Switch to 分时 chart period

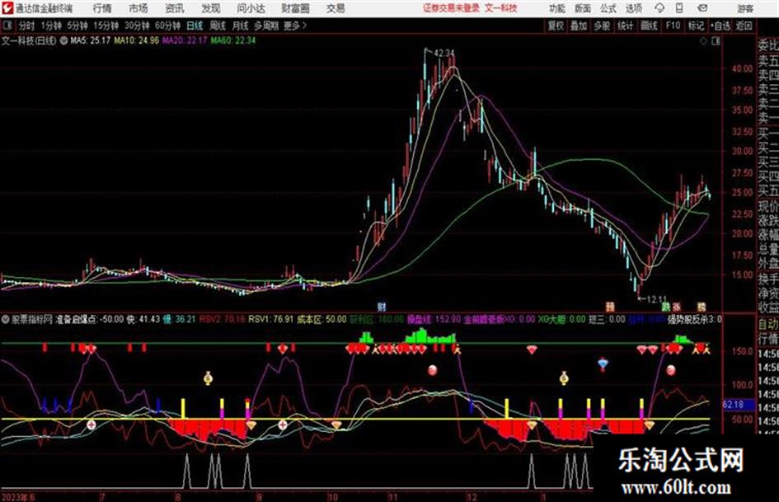(26, 26)
